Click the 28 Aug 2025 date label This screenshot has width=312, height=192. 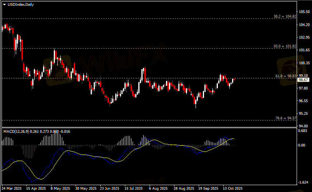[184, 189]
